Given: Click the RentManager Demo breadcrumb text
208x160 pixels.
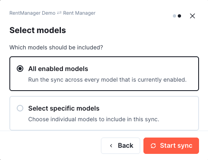Looking at the screenshot, I should (x=32, y=13).
